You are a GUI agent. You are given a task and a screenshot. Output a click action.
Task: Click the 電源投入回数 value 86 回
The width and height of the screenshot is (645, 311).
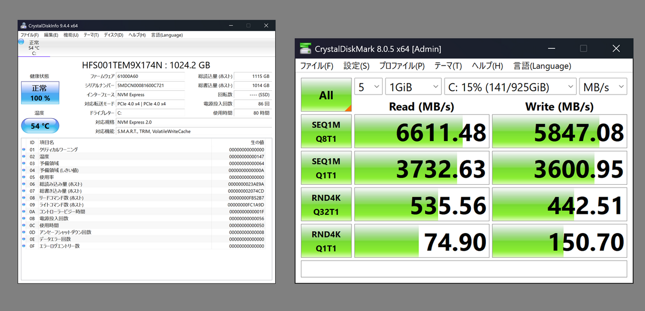click(x=253, y=104)
